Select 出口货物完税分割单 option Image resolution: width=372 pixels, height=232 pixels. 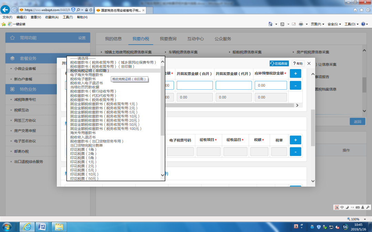114,145
